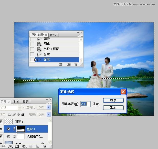
Task: Click history panel scroll down arrow
Action: tap(81, 60)
